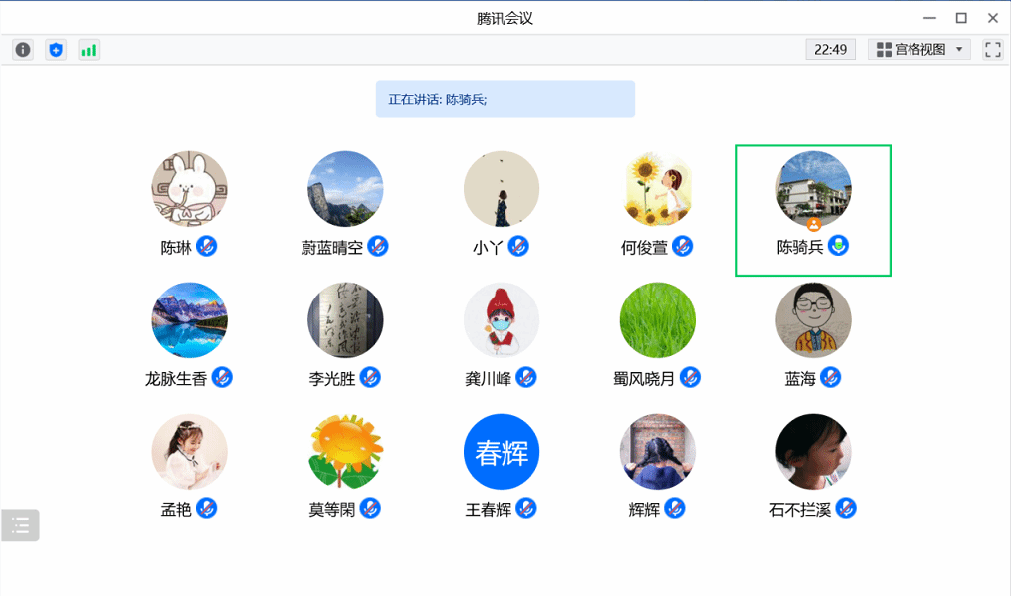
Task: Click the blue security shield icon
Action: pyautogui.click(x=56, y=50)
